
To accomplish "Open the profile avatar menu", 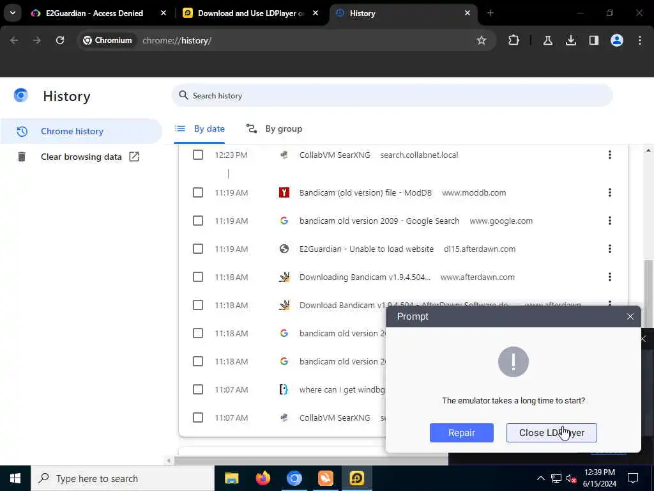I will tap(617, 40).
